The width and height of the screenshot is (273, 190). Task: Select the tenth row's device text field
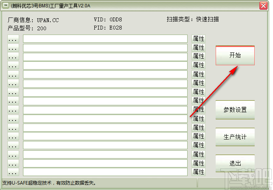(105, 119)
